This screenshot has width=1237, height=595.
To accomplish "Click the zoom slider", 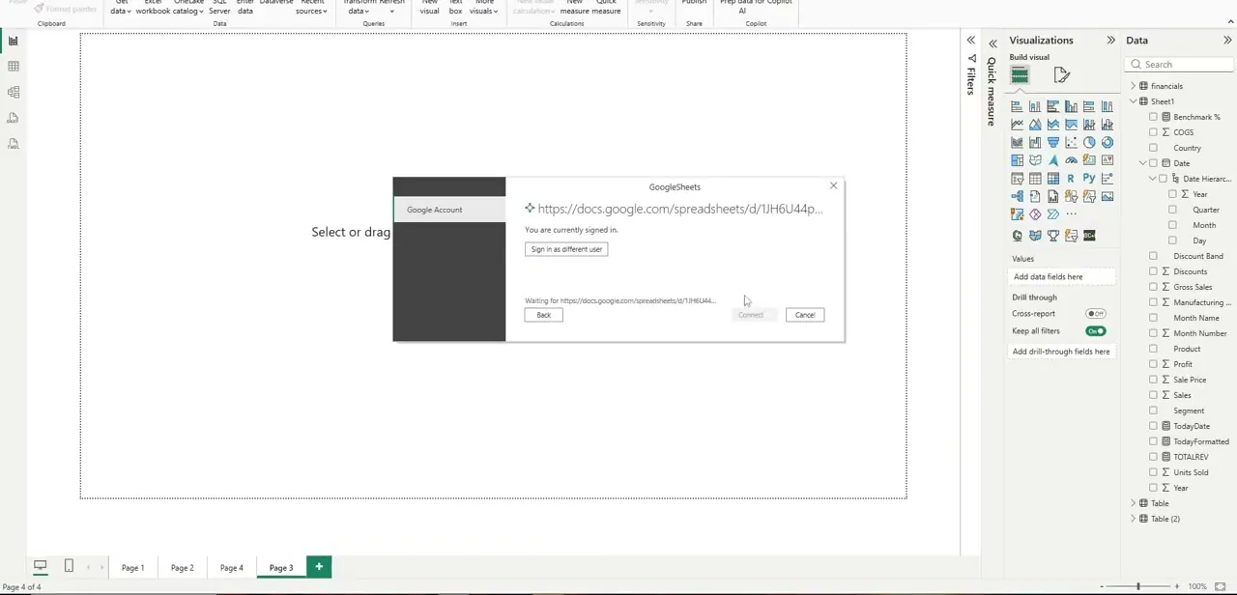I will click(x=1138, y=586).
